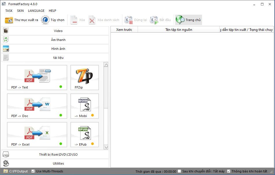The image size is (275, 175).
Task: Select the PDF -> Text converter
Action: (x=37, y=78)
